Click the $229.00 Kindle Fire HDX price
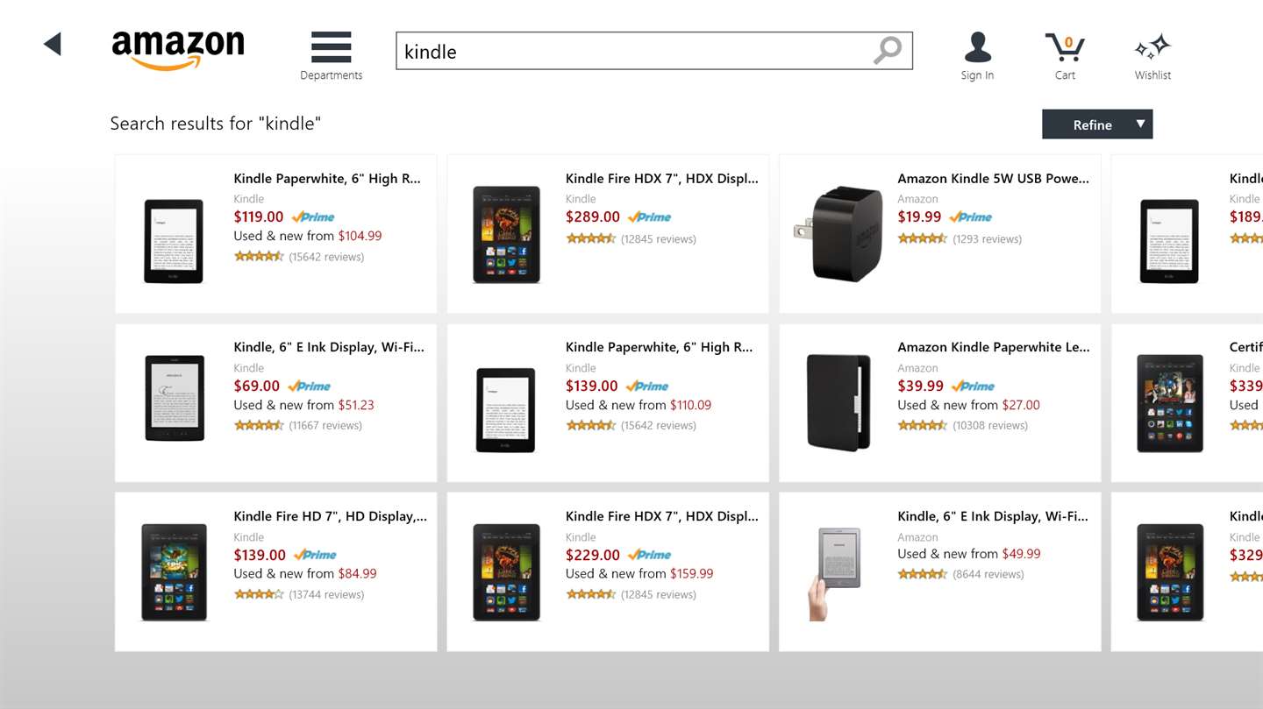Image resolution: width=1263 pixels, height=709 pixels. (592, 555)
